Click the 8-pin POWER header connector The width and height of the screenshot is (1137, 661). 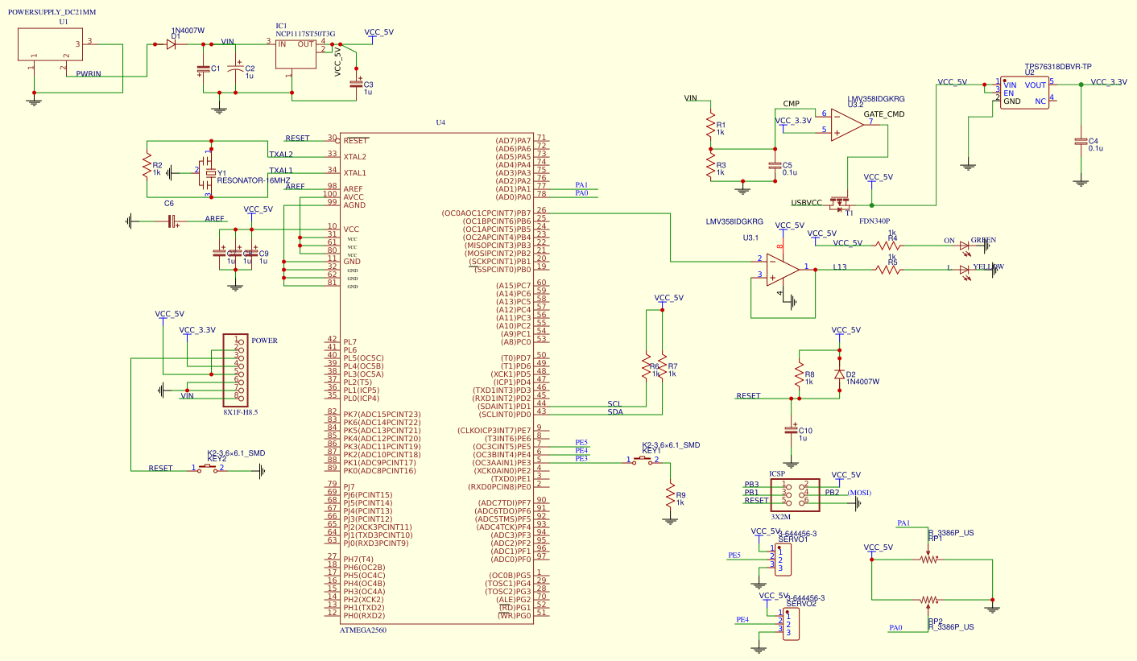pos(236,370)
